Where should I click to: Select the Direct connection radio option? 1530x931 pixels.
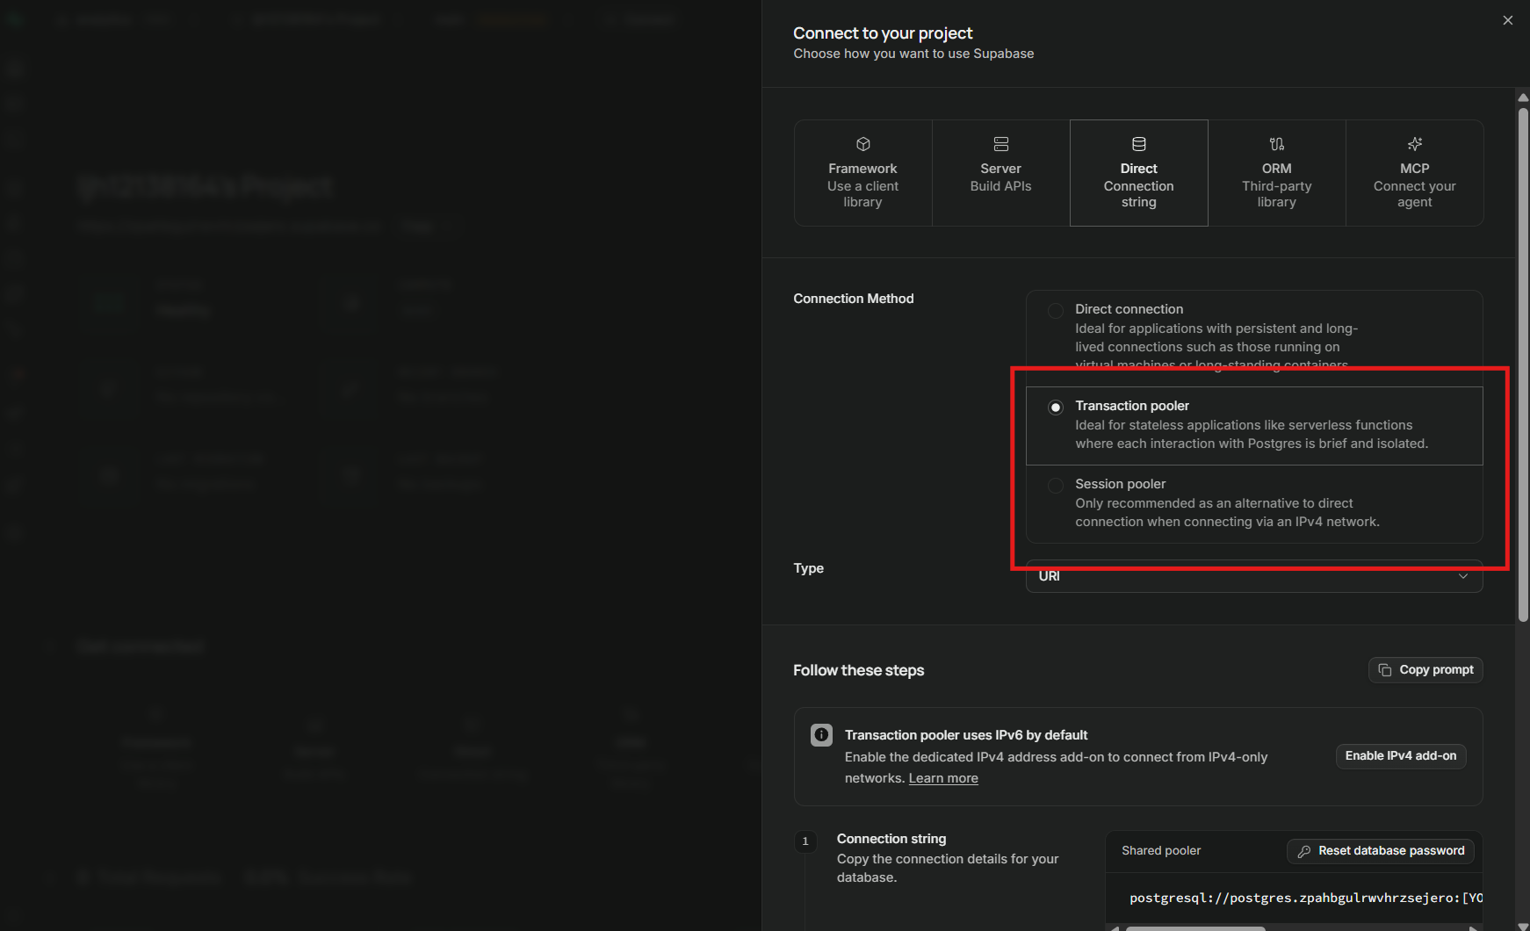1056,310
